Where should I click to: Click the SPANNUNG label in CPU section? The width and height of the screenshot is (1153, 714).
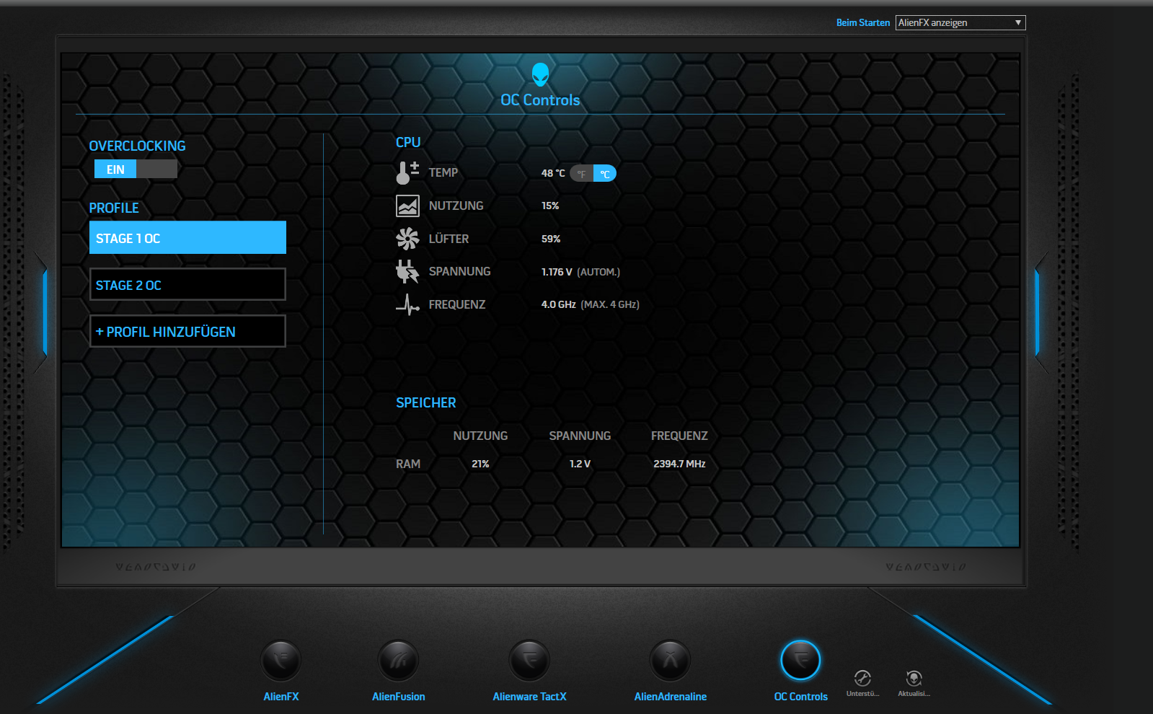click(x=459, y=271)
